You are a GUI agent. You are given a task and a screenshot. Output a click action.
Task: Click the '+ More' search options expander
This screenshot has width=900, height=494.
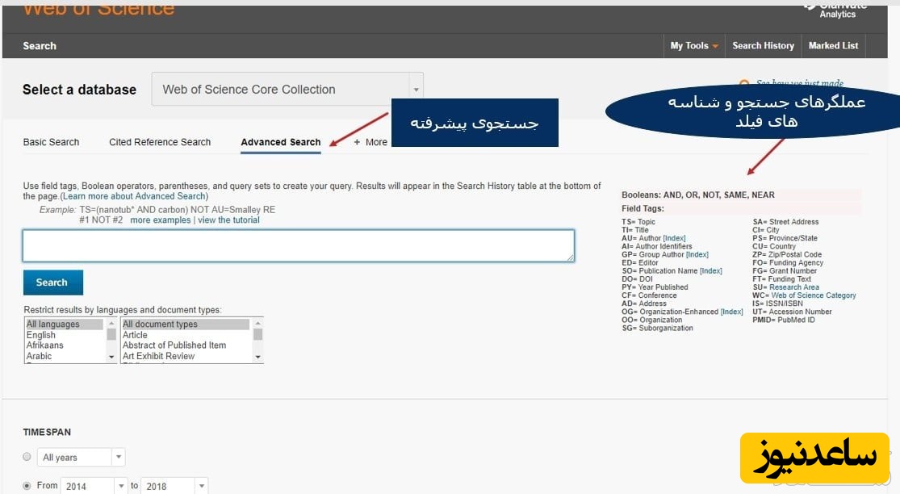click(x=370, y=142)
